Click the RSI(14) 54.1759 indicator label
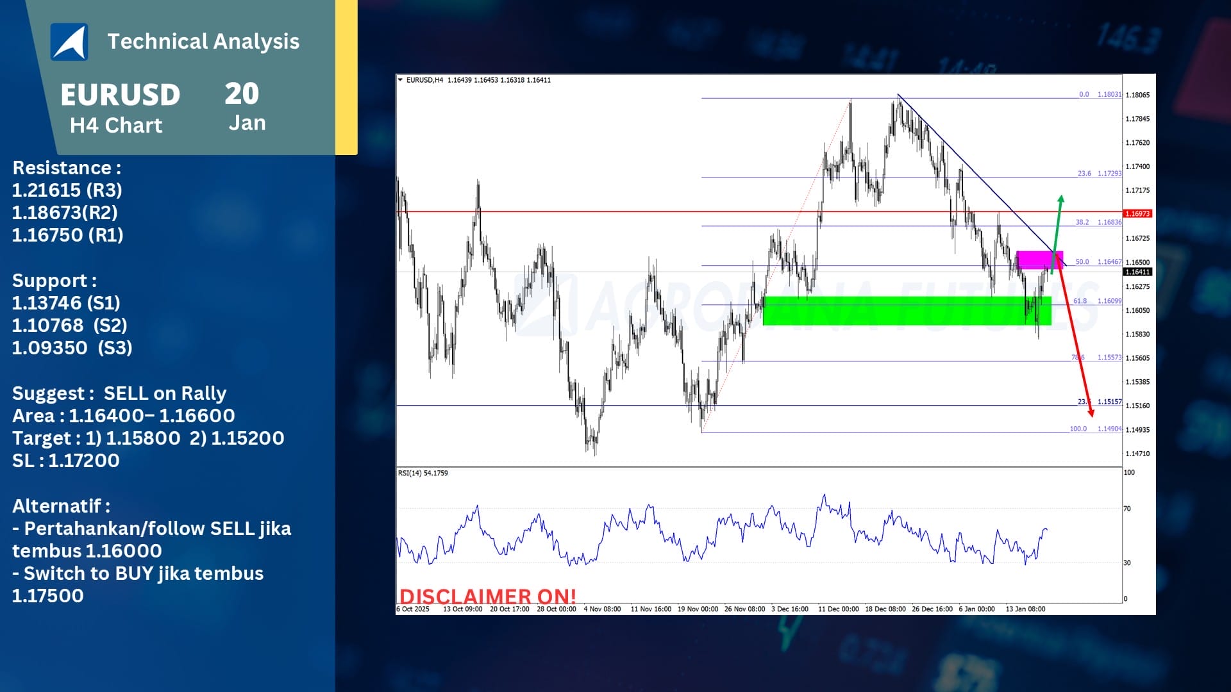Screen dimensions: 1231x692 pos(423,473)
